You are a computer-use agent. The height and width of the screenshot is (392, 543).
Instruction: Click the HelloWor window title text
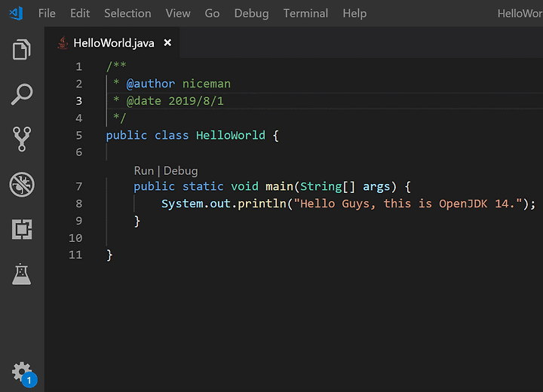520,14
